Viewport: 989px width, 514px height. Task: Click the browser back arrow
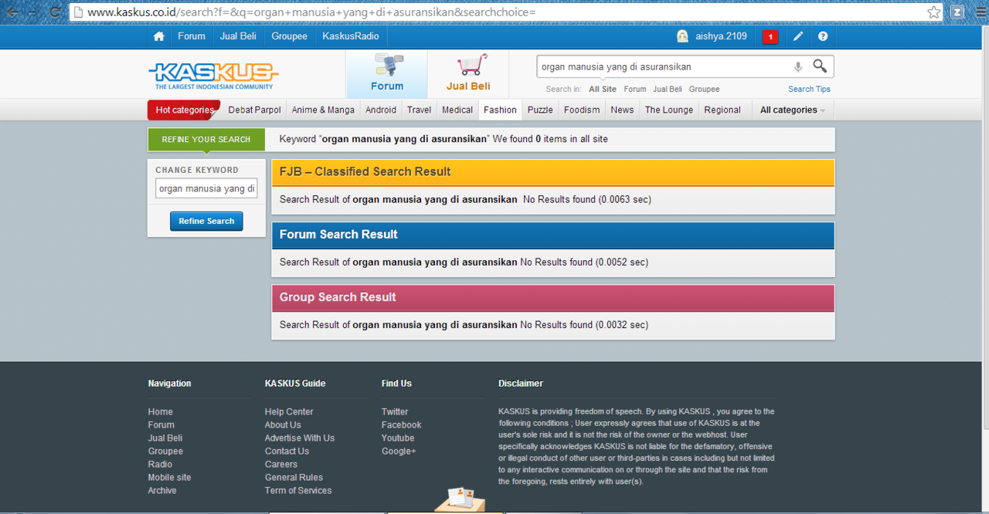(x=12, y=12)
